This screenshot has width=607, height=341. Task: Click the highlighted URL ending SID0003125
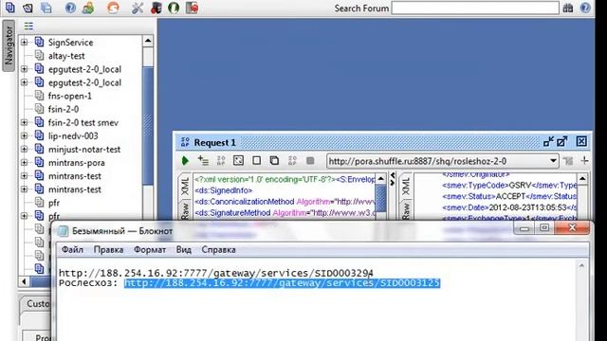(283, 283)
